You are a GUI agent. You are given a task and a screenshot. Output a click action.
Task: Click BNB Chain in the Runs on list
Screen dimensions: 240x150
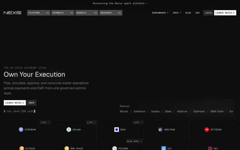(x=217, y=111)
